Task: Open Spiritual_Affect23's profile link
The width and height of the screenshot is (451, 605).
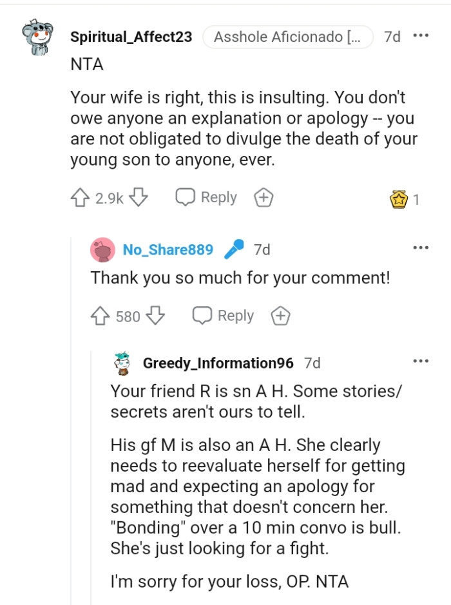Action: pos(132,37)
